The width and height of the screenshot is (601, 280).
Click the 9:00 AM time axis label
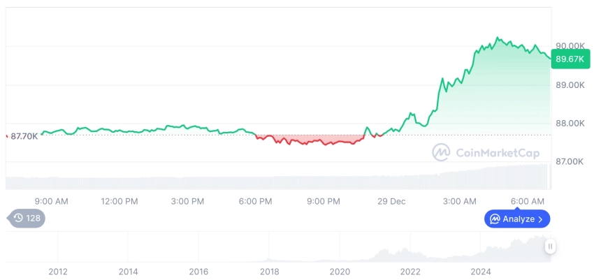click(51, 201)
